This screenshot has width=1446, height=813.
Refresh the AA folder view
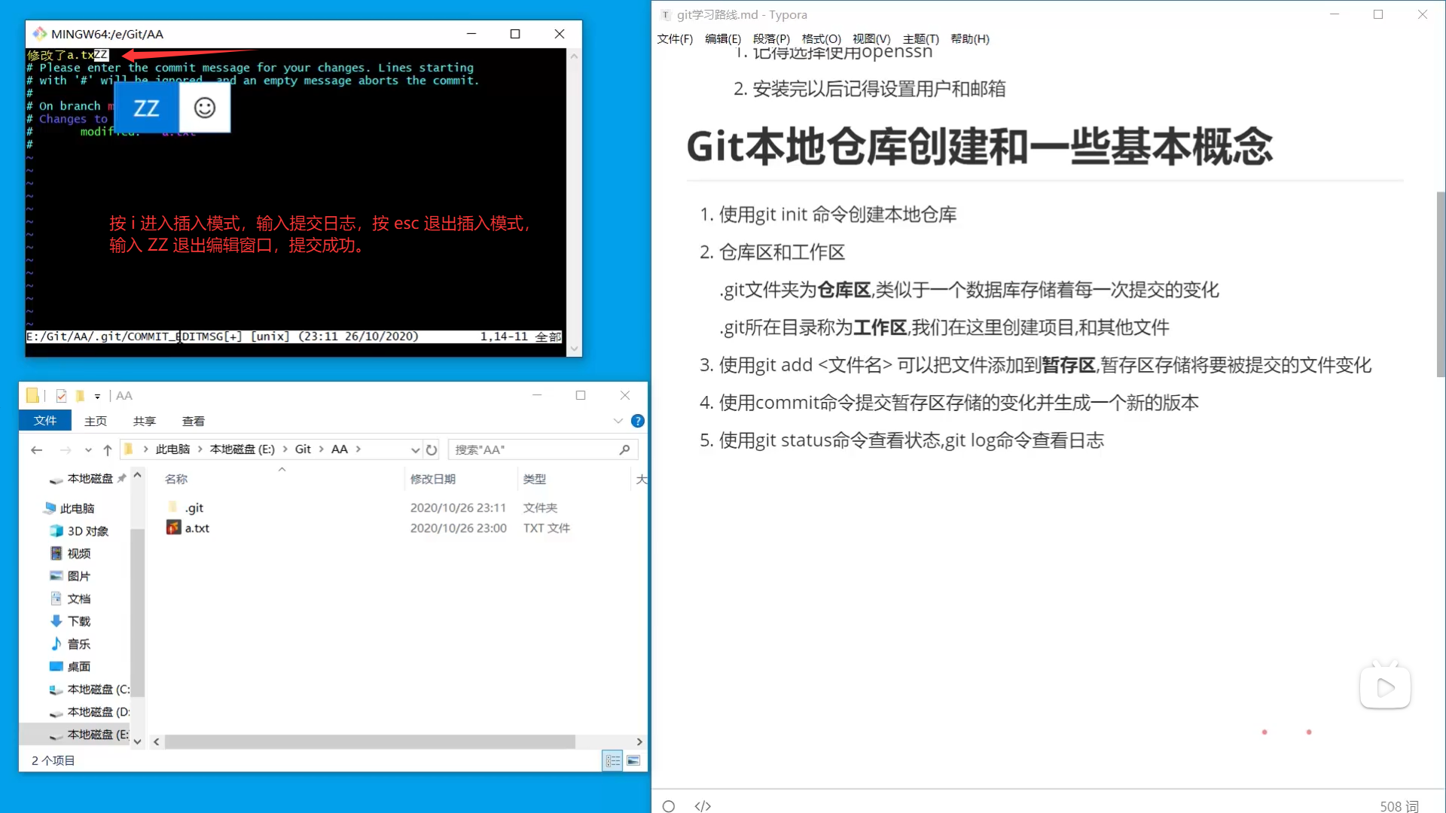[432, 449]
